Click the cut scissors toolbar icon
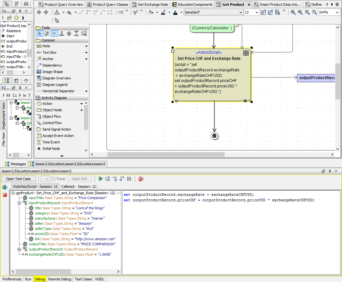This screenshot has height=282, width=342. 136,12
